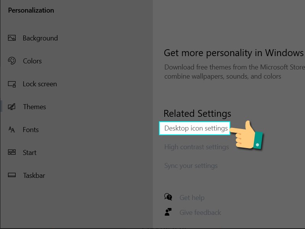Click the Get help chat bubble icon
305x229 pixels.
pyautogui.click(x=168, y=197)
